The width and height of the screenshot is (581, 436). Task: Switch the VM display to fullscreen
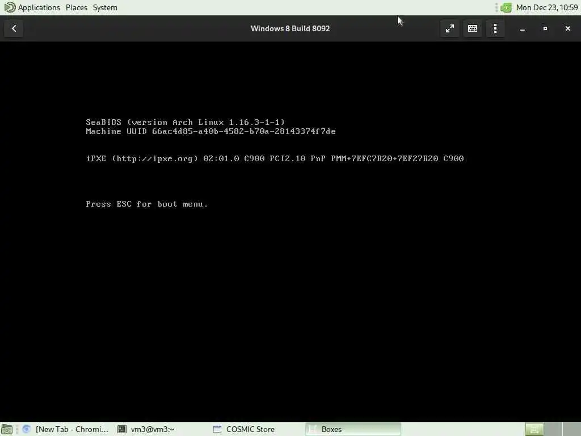click(x=450, y=28)
